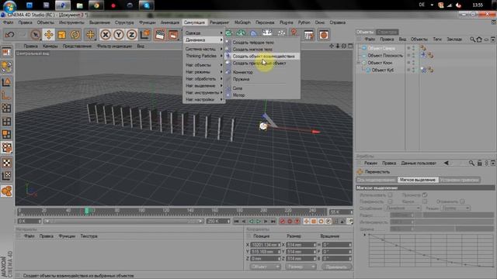497x279 pixels.
Task: Click the coordinate system cube icon
Action: click(145, 34)
